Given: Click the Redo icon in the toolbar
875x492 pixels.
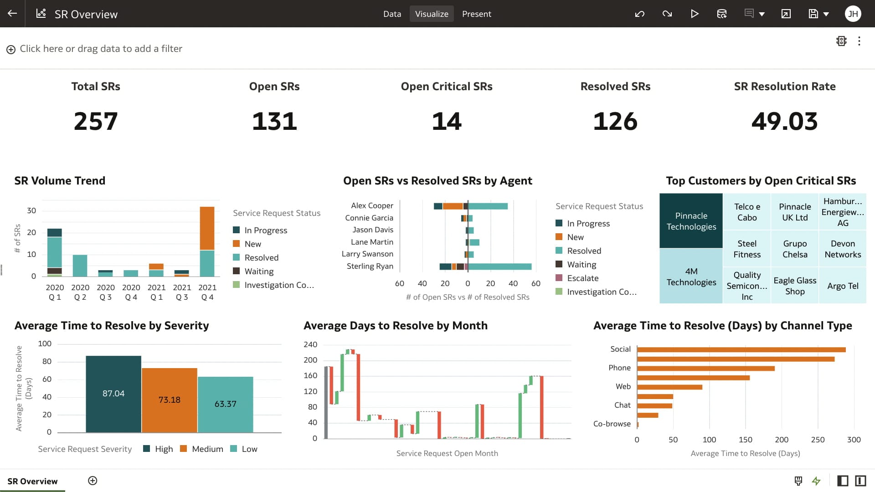Looking at the screenshot, I should click(x=667, y=14).
